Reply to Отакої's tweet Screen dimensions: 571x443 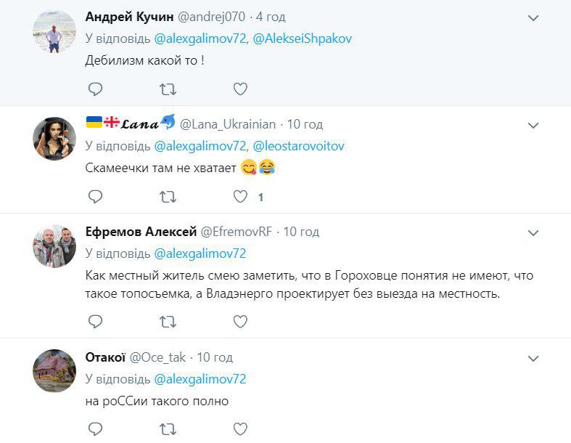[x=95, y=428]
